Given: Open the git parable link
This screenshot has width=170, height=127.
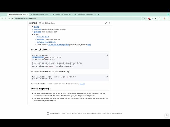Looking at the screenshot, I should click(x=37, y=32).
